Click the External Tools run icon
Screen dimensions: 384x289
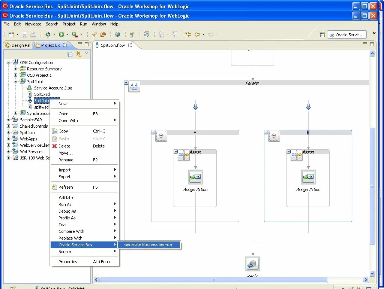click(75, 34)
